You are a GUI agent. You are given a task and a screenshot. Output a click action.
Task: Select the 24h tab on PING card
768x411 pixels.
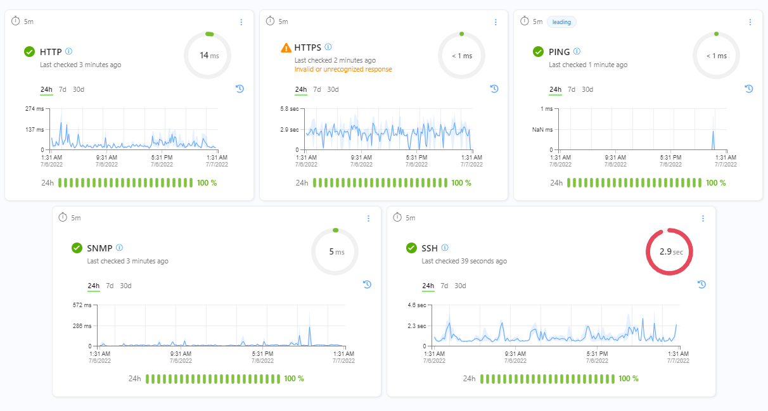click(x=556, y=89)
